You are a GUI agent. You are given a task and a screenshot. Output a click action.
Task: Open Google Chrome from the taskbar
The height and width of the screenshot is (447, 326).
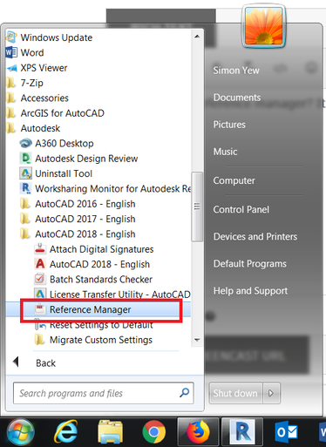coord(154,432)
